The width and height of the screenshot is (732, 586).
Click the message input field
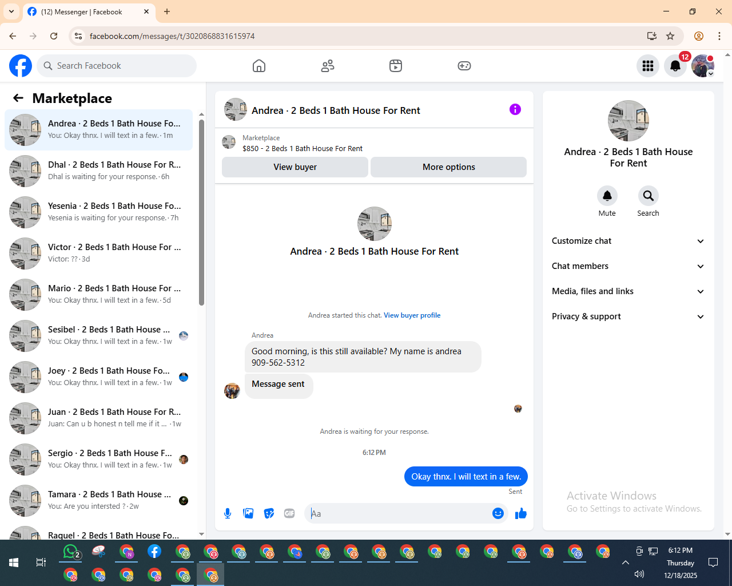(x=399, y=513)
